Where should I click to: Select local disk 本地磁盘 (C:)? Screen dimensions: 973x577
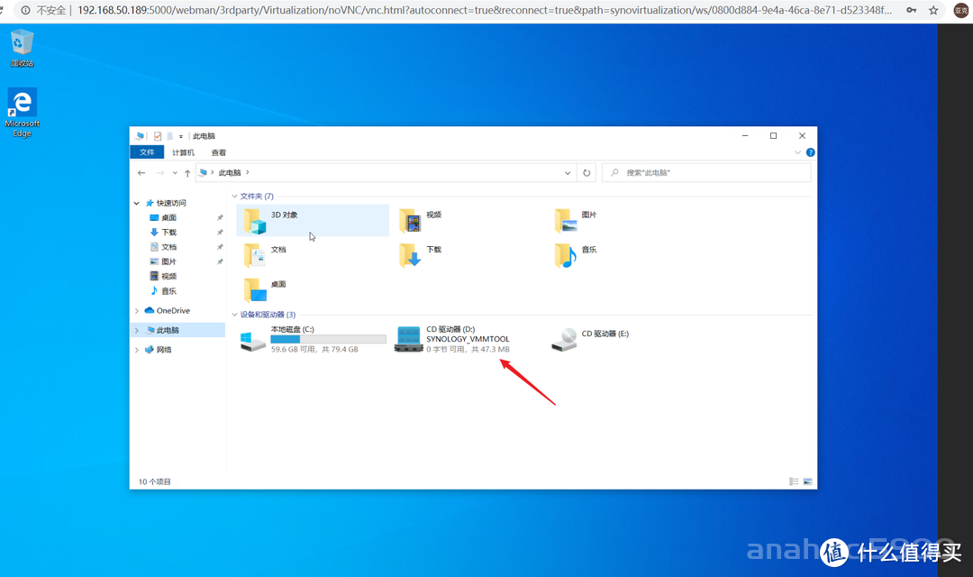(x=313, y=339)
